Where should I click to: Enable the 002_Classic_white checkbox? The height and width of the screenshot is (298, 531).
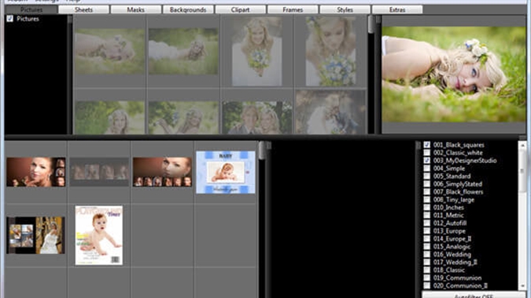[426, 153]
